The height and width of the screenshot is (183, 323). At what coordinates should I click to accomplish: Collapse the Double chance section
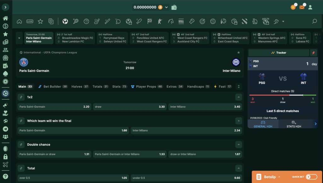click(238, 145)
